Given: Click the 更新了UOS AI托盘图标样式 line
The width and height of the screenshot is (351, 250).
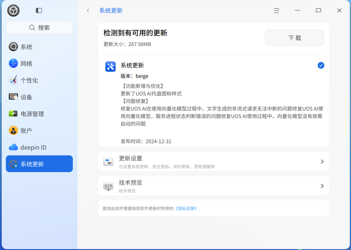Looking at the screenshot, I should pyautogui.click(x=151, y=94).
